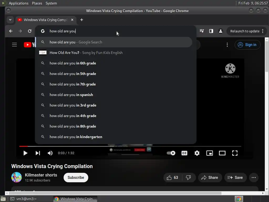
Task: Go back using the browser back arrow
Action: (x=11, y=31)
